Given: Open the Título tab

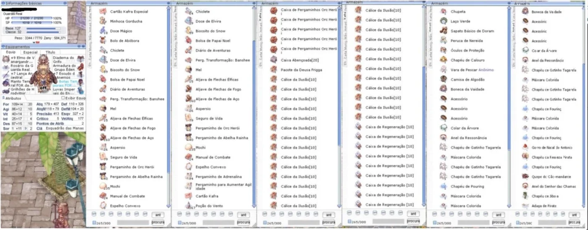Looking at the screenshot, I should tap(50, 52).
